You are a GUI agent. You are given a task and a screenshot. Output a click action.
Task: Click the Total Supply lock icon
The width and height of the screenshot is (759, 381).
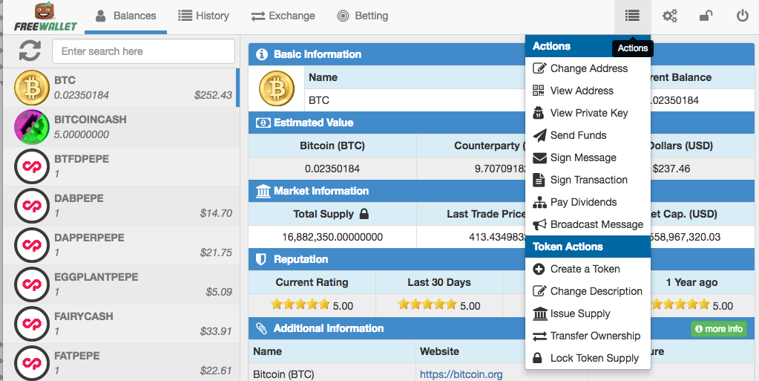coord(364,214)
